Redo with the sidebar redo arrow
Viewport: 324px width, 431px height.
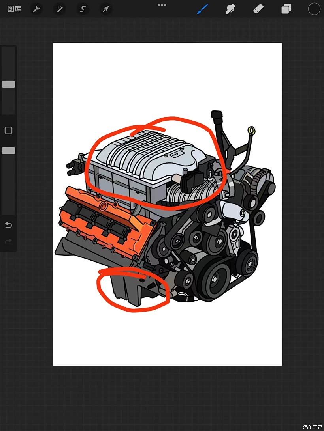pos(8,242)
